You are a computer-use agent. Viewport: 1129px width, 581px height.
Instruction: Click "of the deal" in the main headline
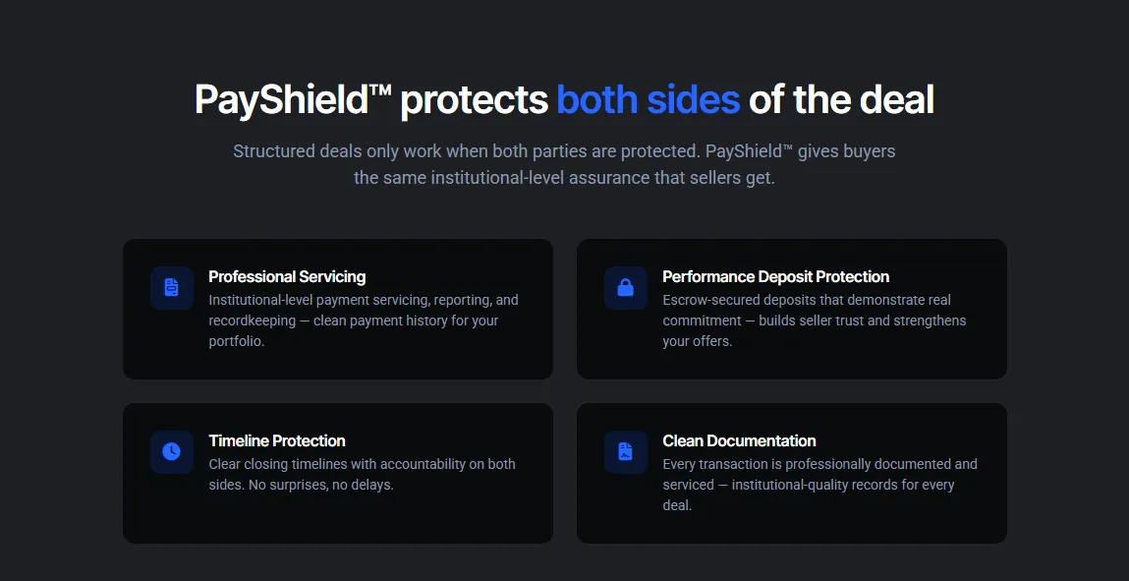[x=841, y=100]
